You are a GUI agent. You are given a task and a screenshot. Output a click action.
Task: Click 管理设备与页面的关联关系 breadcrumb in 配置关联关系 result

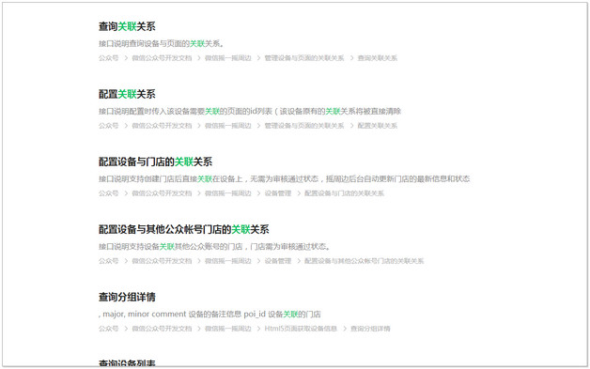tap(304, 126)
